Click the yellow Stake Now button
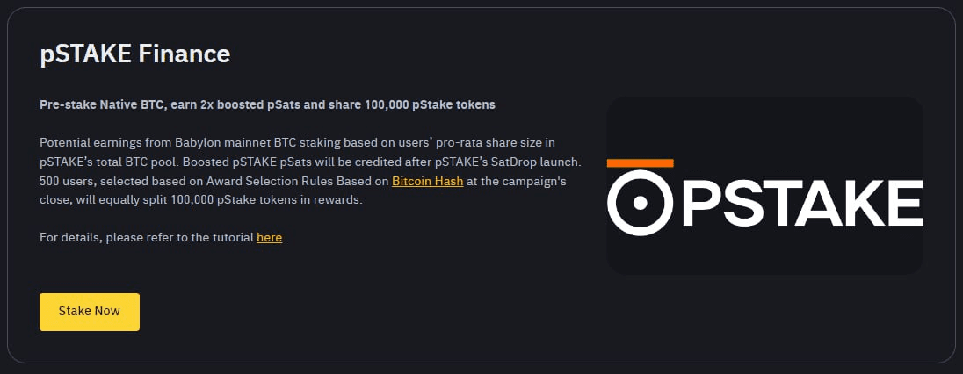963x374 pixels. [90, 312]
